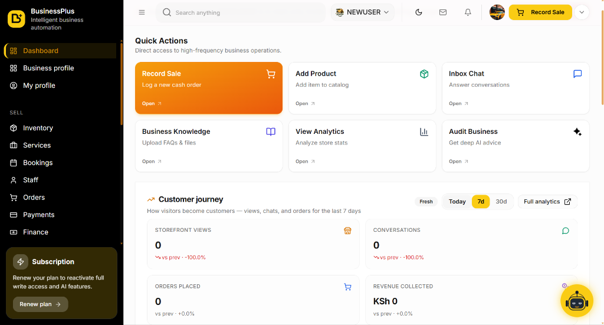Click the Record Sale header button
Screen dimensions: 604x325
(x=540, y=12)
